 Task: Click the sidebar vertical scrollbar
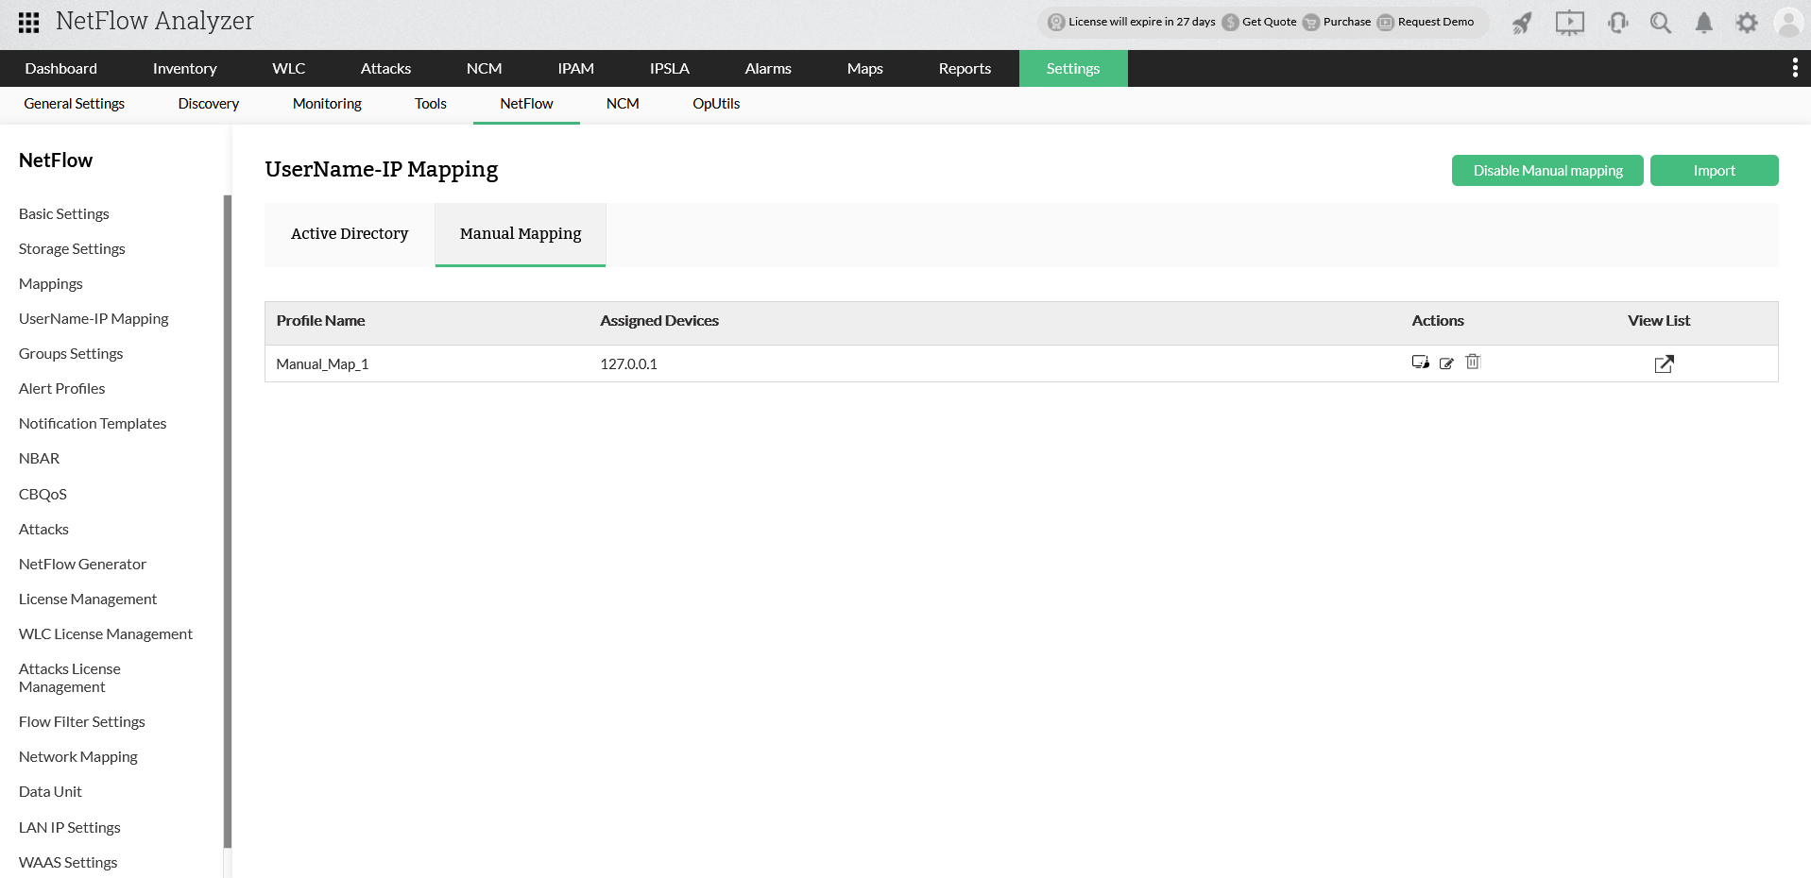tap(227, 521)
